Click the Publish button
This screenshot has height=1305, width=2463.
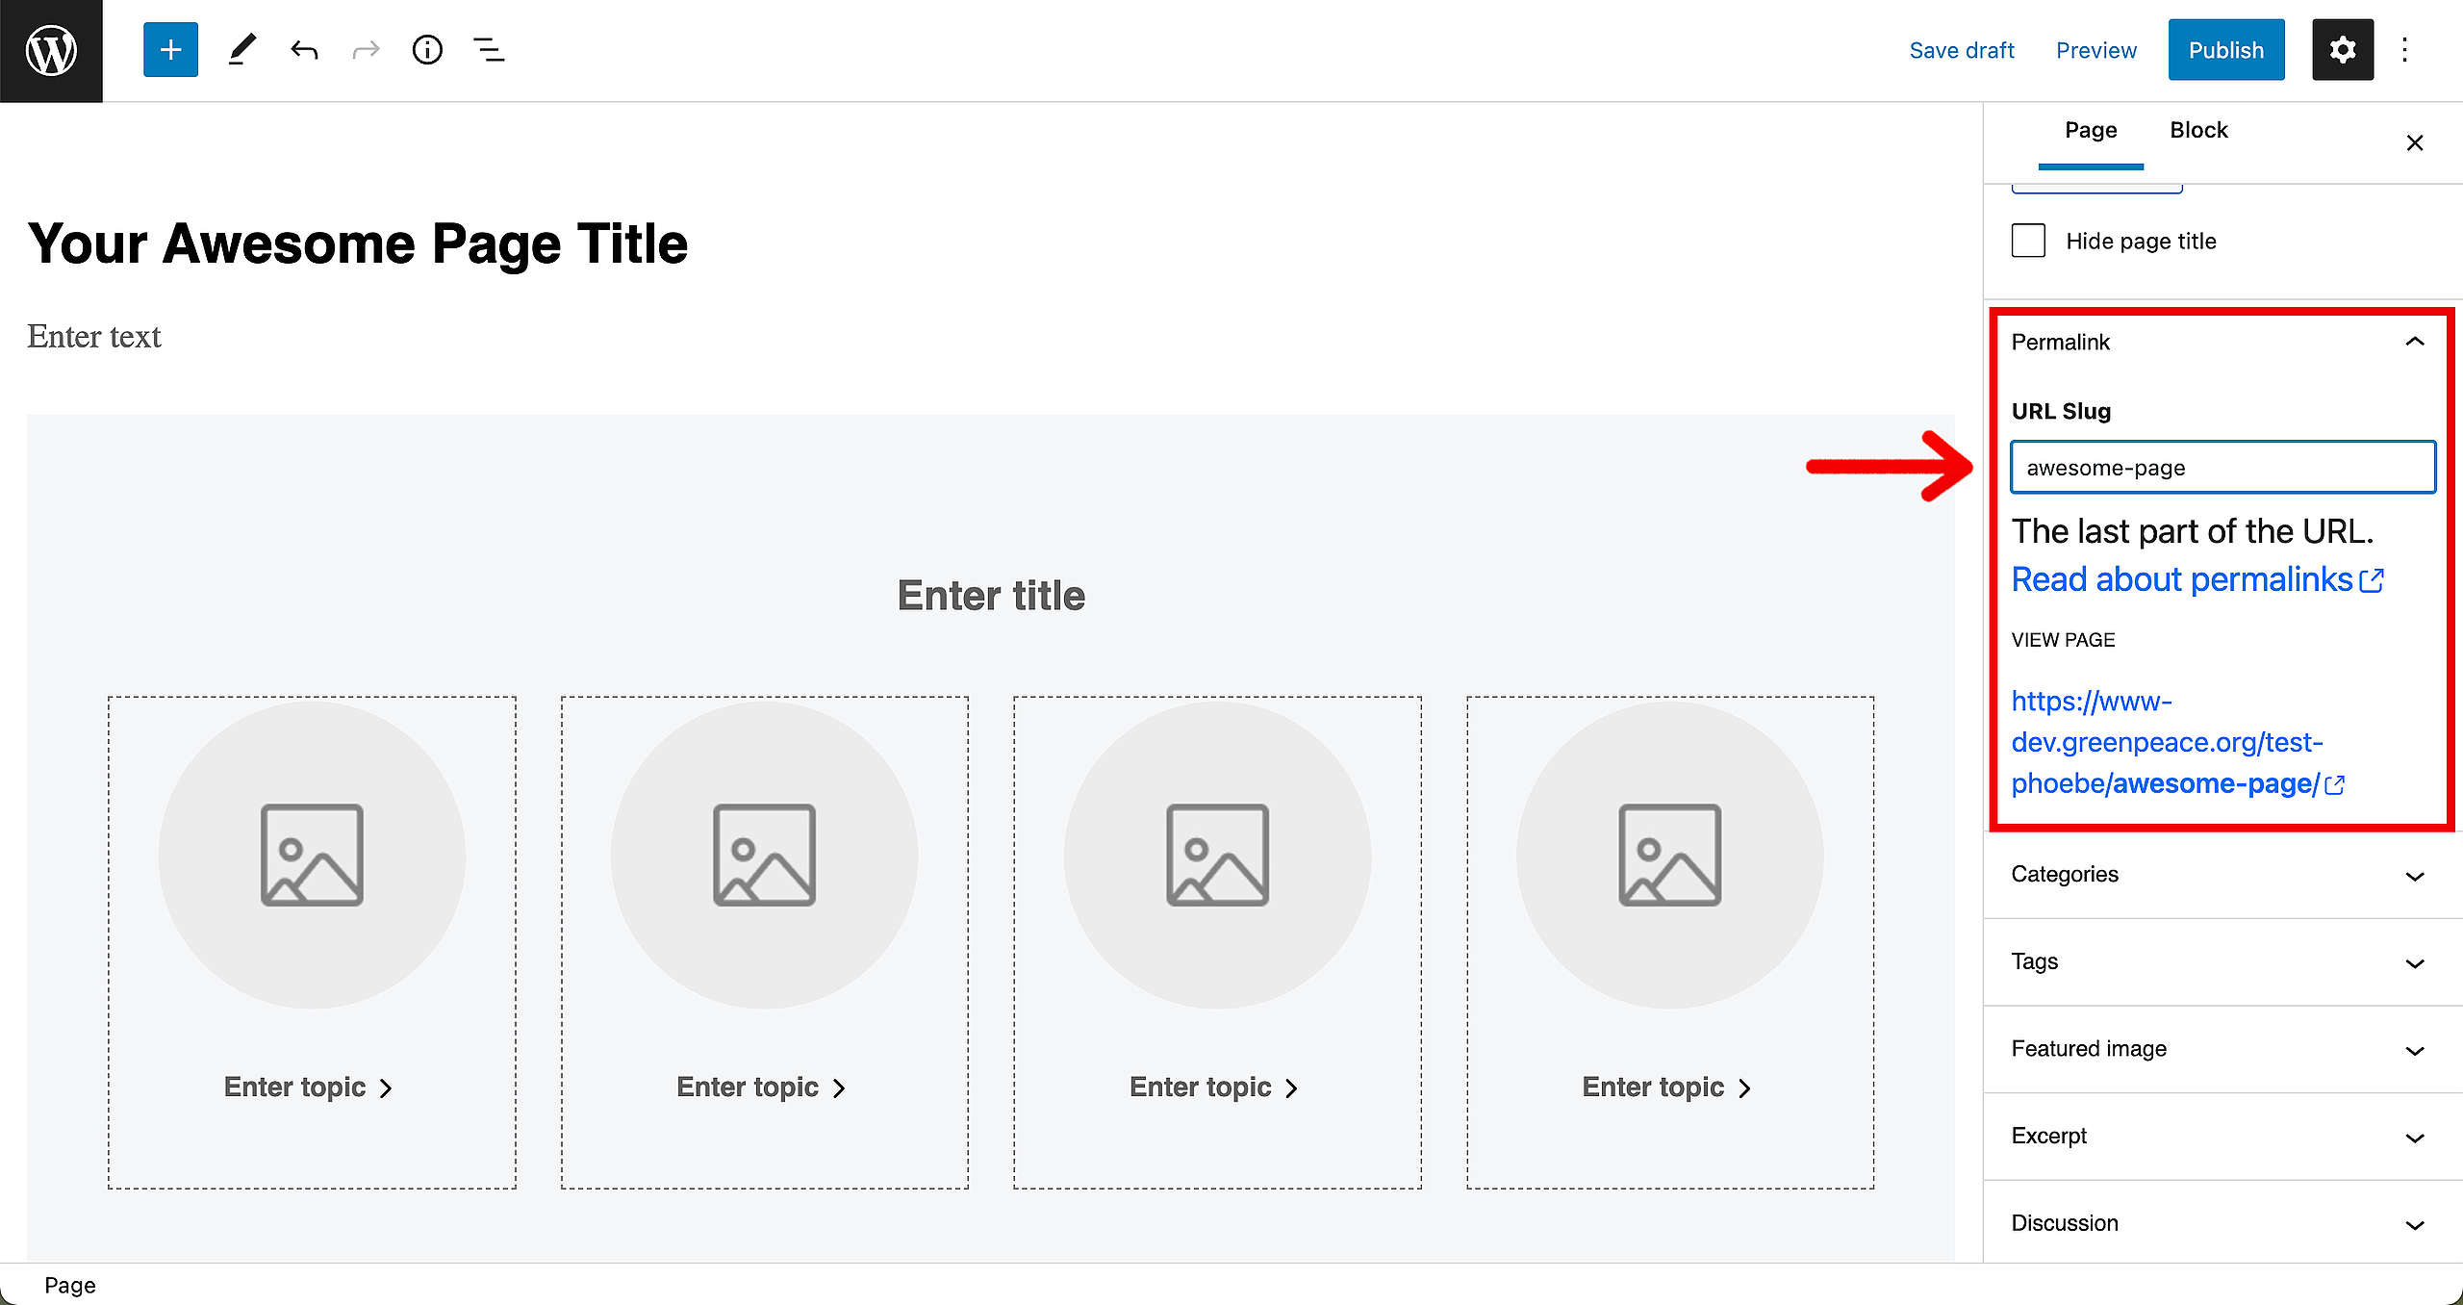click(2226, 50)
